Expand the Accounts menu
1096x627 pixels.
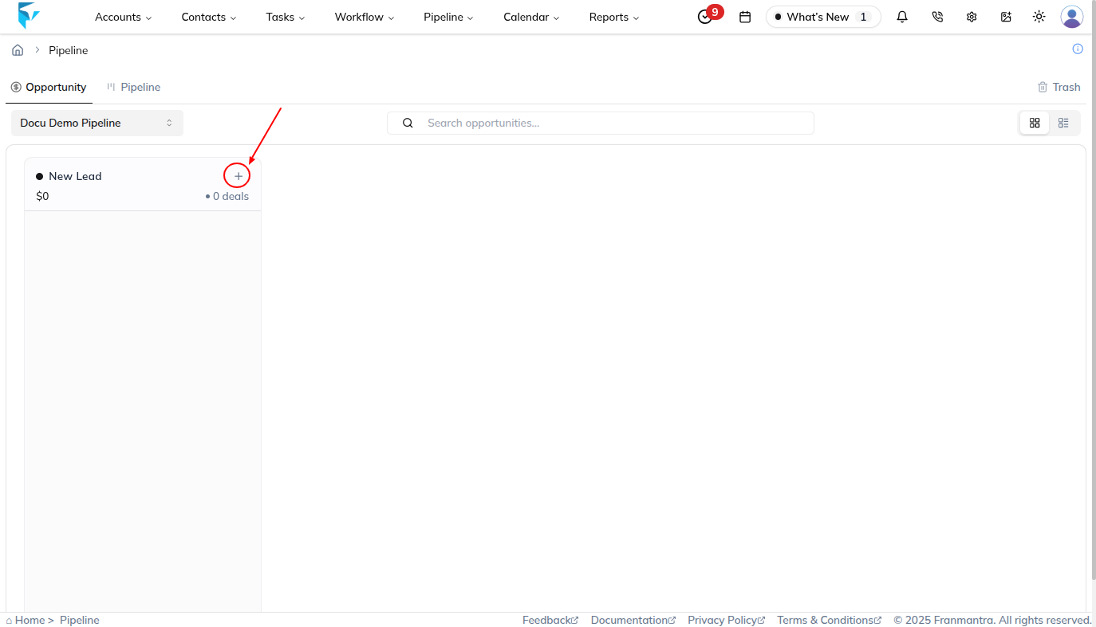[x=123, y=17]
